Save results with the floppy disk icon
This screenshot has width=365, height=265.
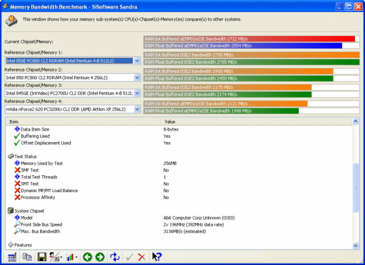(x=42, y=257)
